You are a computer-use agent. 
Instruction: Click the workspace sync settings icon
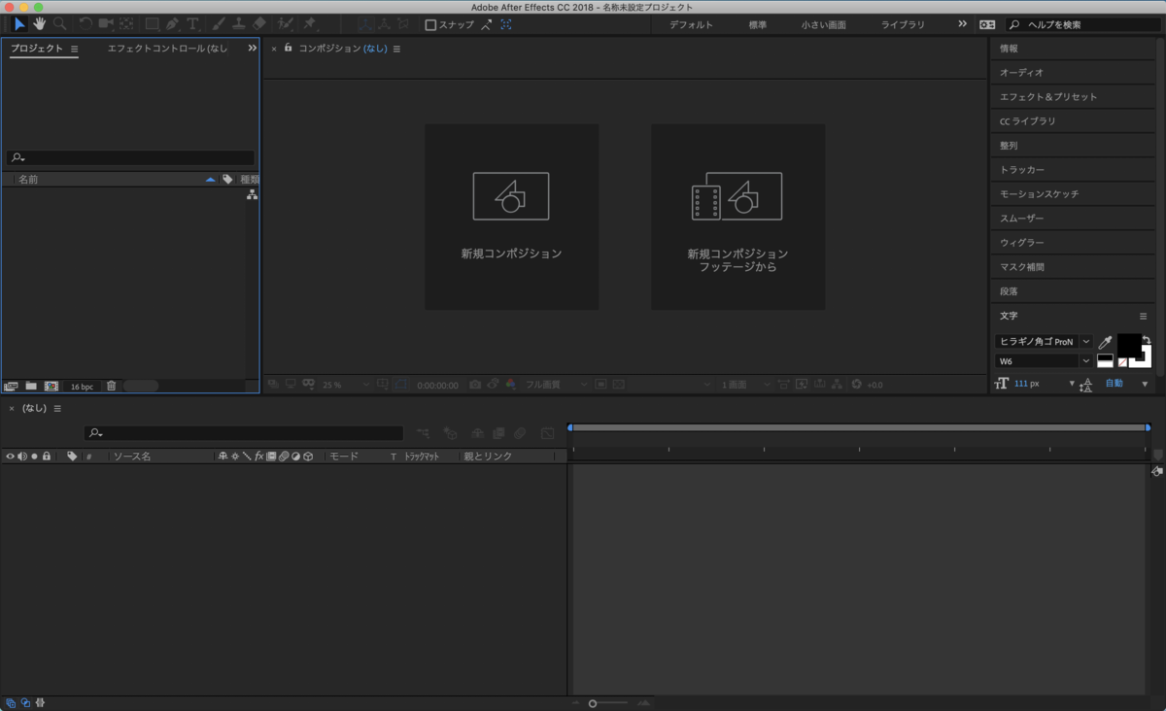pyautogui.click(x=987, y=24)
